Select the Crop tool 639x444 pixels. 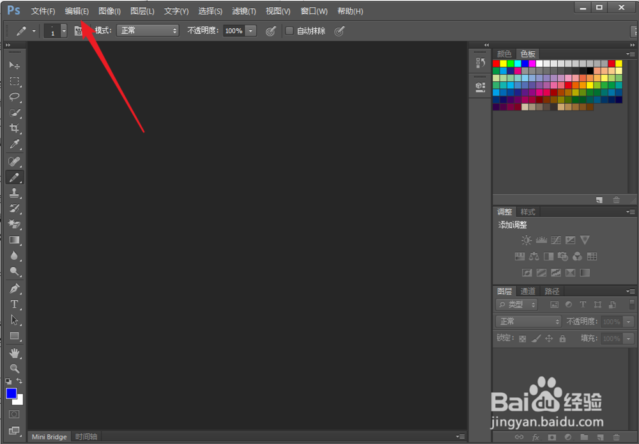(14, 128)
